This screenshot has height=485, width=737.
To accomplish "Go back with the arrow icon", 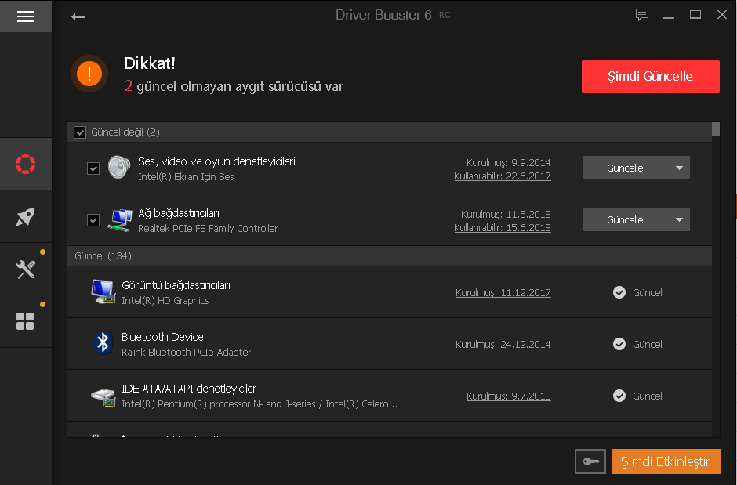I will pyautogui.click(x=78, y=17).
